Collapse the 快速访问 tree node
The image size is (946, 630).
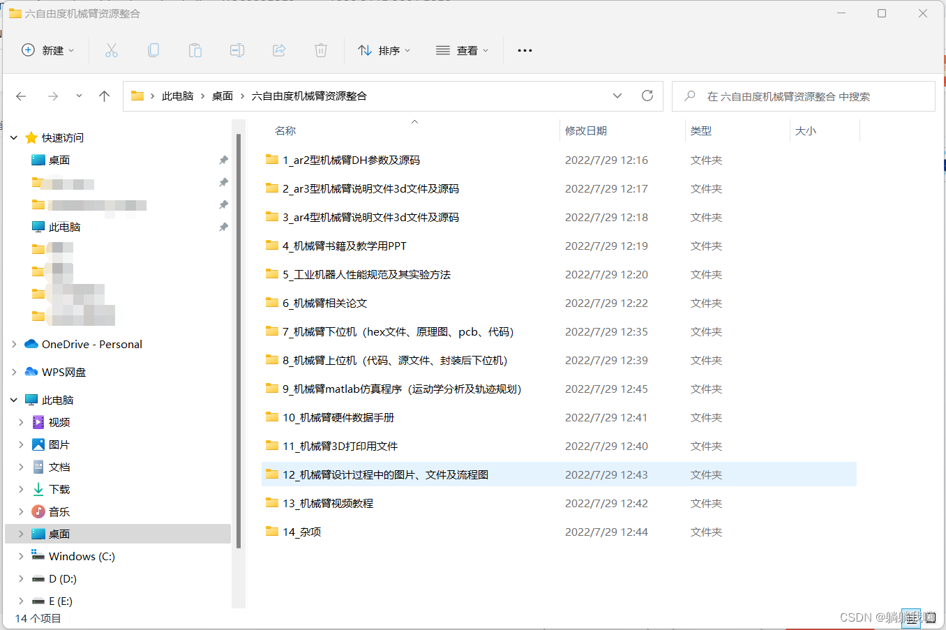tap(14, 137)
